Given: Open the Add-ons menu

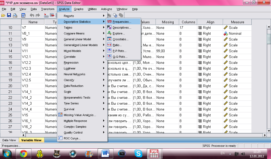Looking at the screenshot, I should coord(106,9).
